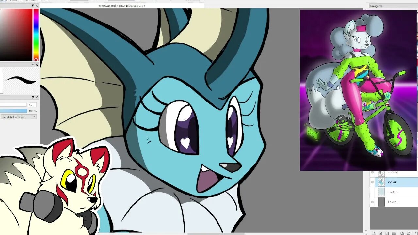Select Layer 1 by its name
The width and height of the screenshot is (418, 235).
coord(393,202)
